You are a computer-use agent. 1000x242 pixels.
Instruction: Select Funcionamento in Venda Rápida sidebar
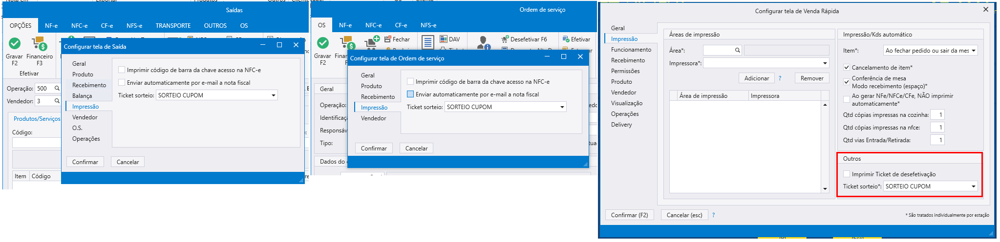[631, 49]
